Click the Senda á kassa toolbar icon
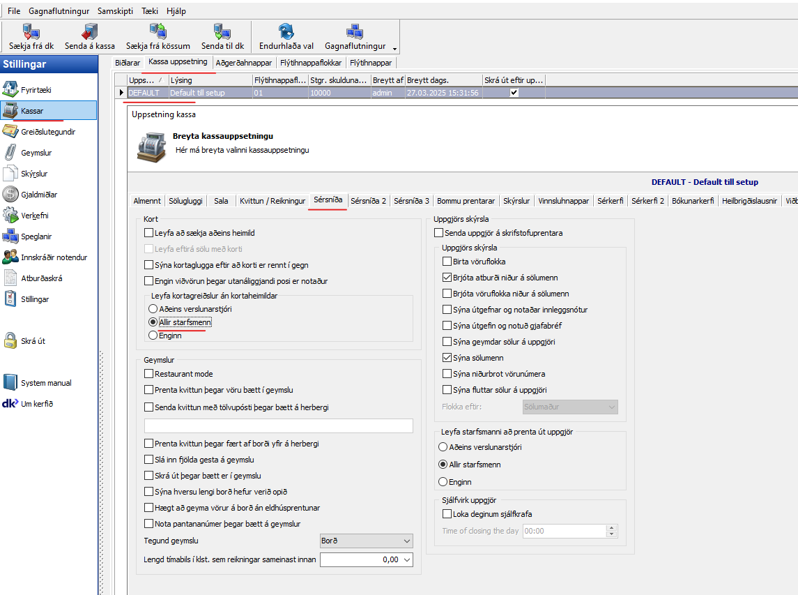The image size is (798, 595). (x=90, y=32)
